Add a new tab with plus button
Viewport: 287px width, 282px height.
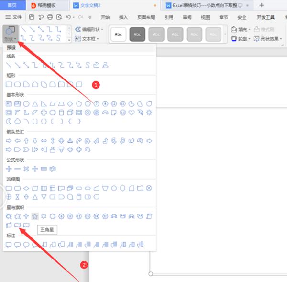[x=262, y=5]
